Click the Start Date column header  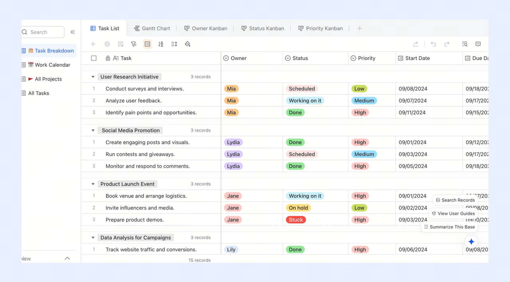point(429,58)
